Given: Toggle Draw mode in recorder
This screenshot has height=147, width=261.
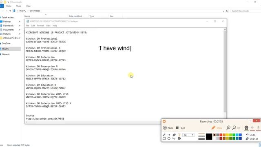Looking at the screenshot, I should 217,128.
